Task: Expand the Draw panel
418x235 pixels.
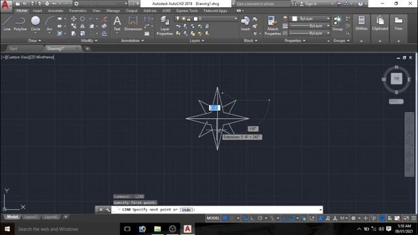Action: click(35, 40)
